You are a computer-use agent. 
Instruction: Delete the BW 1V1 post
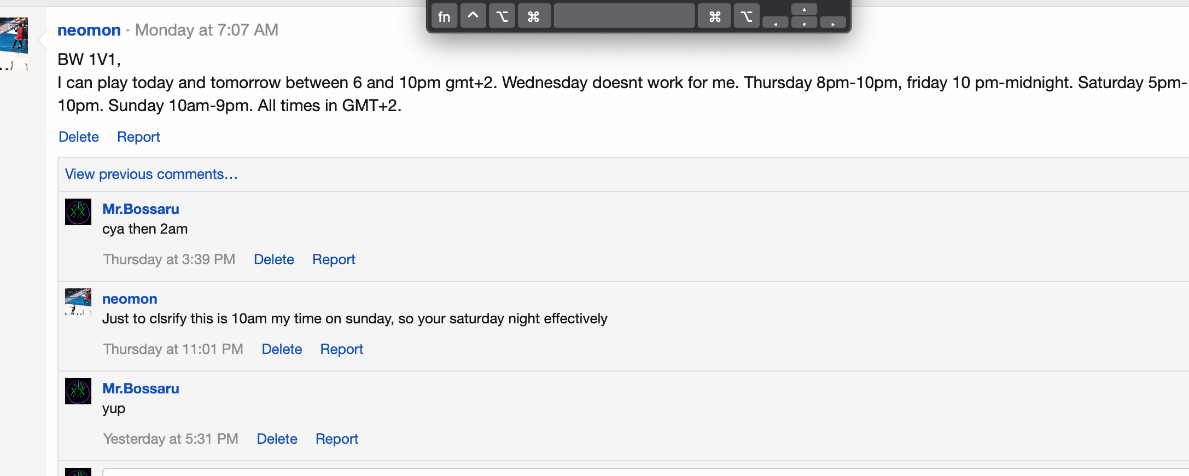pyautogui.click(x=78, y=137)
